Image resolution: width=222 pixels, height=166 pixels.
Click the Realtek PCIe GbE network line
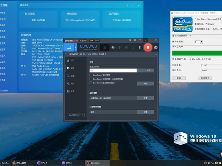click(46, 75)
